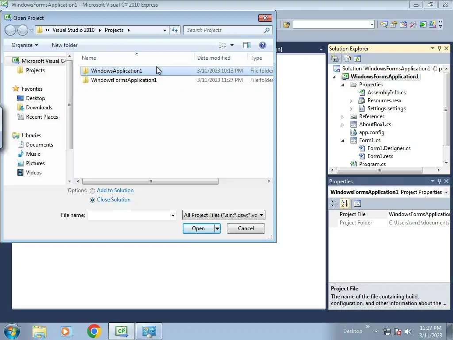Open the Open button's split arrow

tap(217, 228)
